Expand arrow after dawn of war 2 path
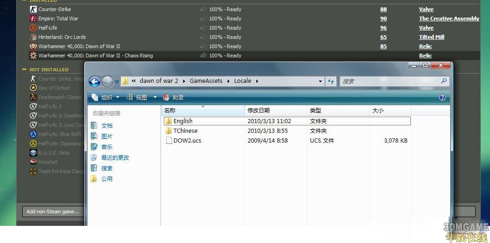This screenshot has height=243, width=490. (183, 81)
